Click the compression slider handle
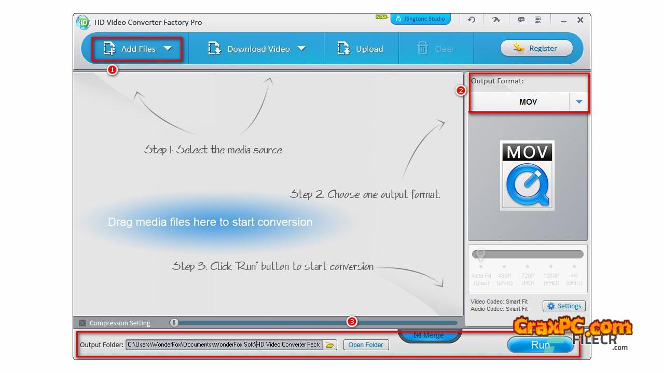 174,323
